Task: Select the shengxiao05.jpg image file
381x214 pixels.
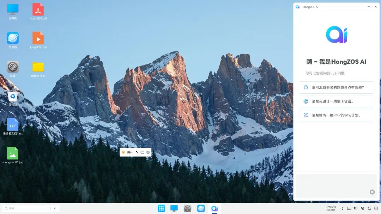Action: tap(13, 155)
